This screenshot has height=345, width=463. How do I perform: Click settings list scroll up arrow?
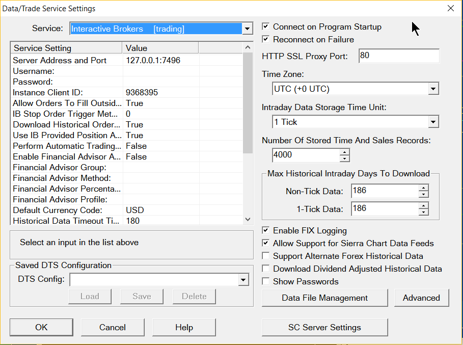tap(248, 47)
